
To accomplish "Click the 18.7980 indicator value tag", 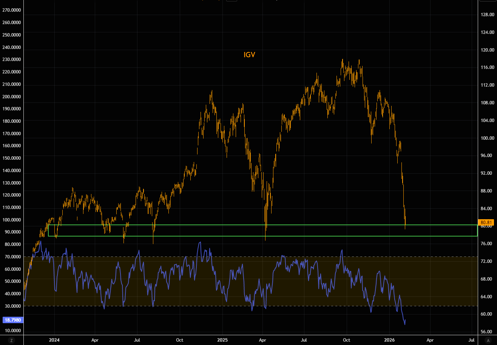I will pos(12,320).
